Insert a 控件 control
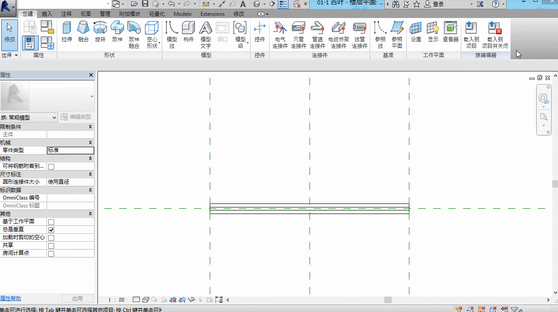The width and height of the screenshot is (558, 312). (x=260, y=32)
